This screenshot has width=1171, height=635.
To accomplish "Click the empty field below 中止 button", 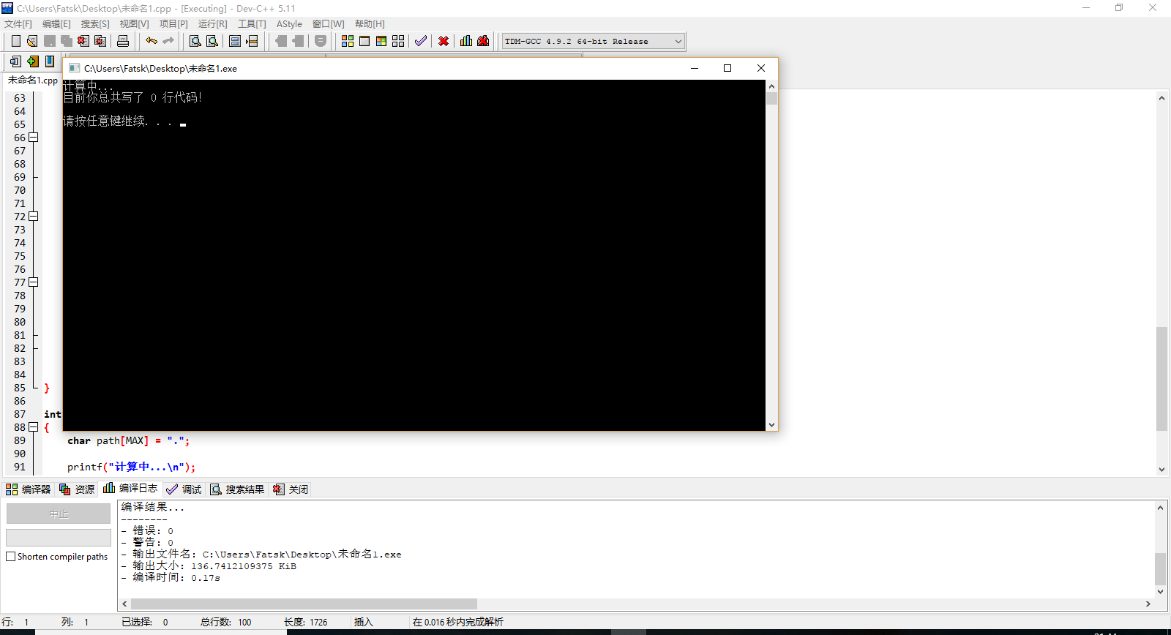I will pos(59,537).
